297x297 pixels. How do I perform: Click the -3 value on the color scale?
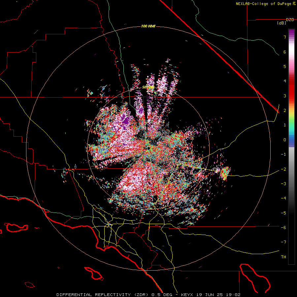(x=283, y=183)
